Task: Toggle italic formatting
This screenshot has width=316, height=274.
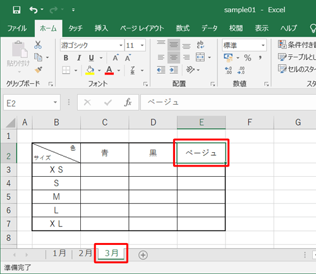Action: point(79,57)
